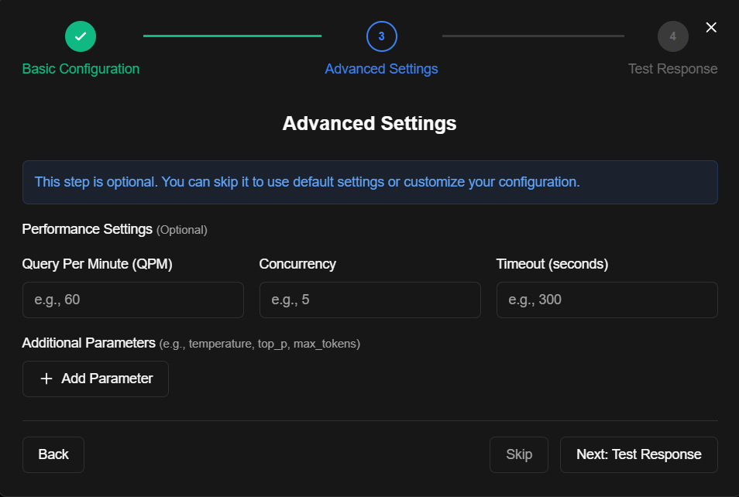739x497 pixels.
Task: Open the Basic Configuration step
Action: pos(81,68)
